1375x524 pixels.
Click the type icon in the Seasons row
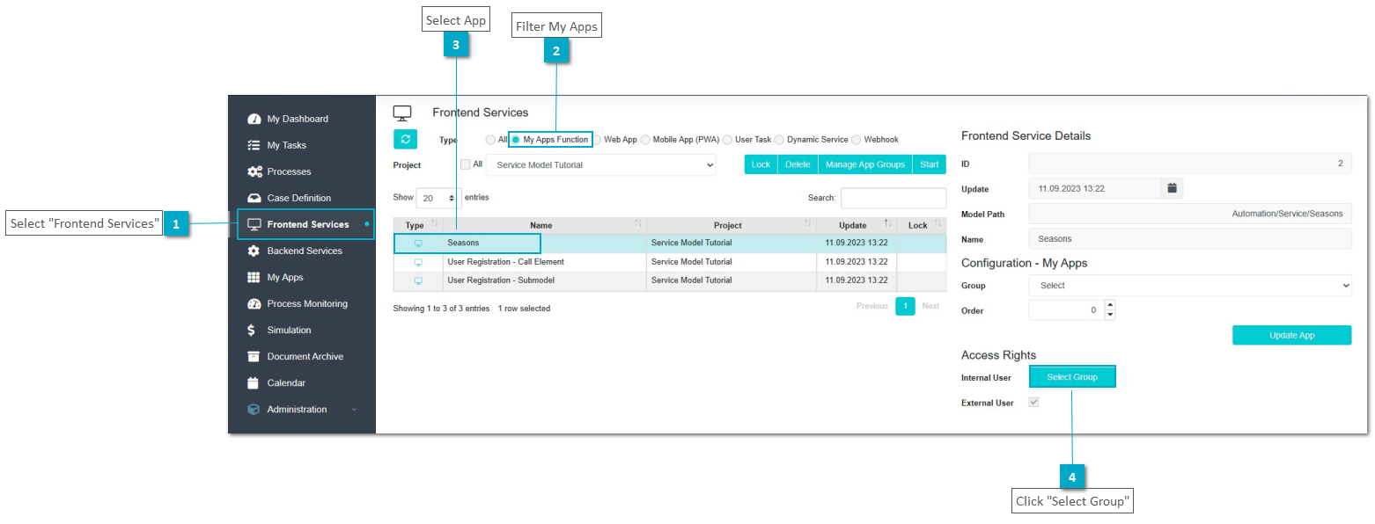[x=418, y=243]
